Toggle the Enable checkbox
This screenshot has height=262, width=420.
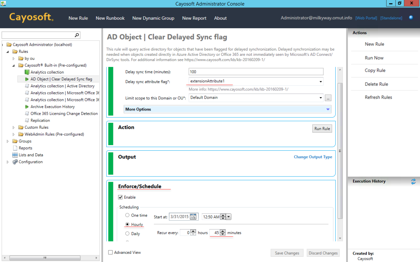[x=120, y=197]
